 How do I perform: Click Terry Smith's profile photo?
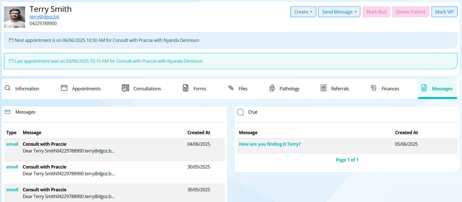(x=14, y=17)
